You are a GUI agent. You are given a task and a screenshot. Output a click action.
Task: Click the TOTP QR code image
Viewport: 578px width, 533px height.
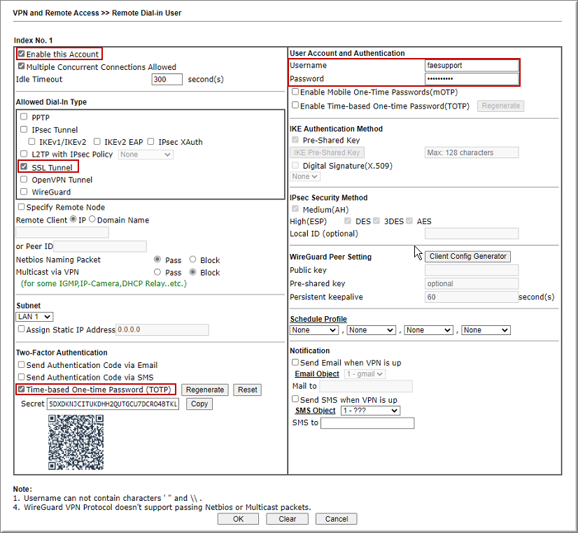point(76,442)
